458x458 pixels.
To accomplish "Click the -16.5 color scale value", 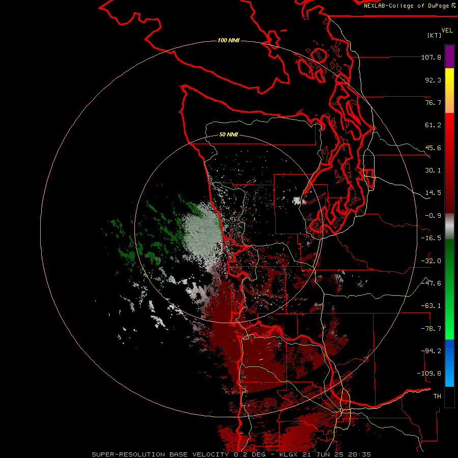I will (431, 238).
